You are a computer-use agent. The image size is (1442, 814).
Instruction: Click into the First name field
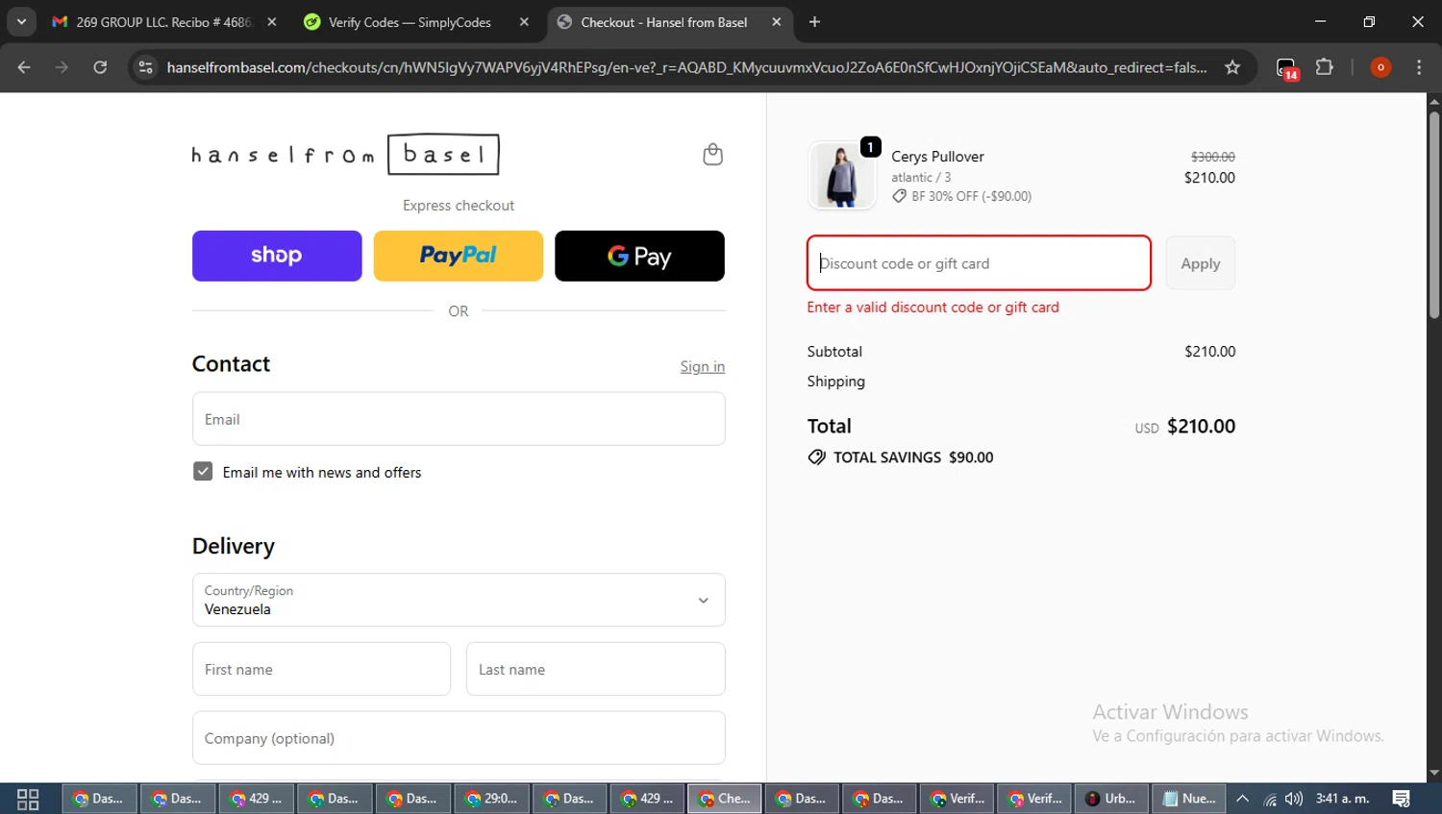[321, 669]
